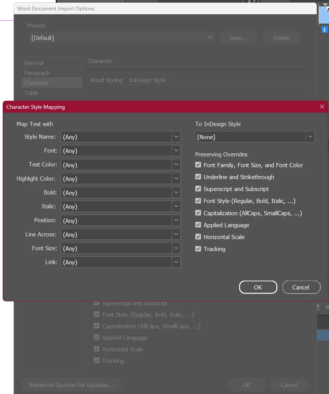Expand the Text Color dropdown
The width and height of the screenshot is (329, 394).
pyautogui.click(x=121, y=165)
